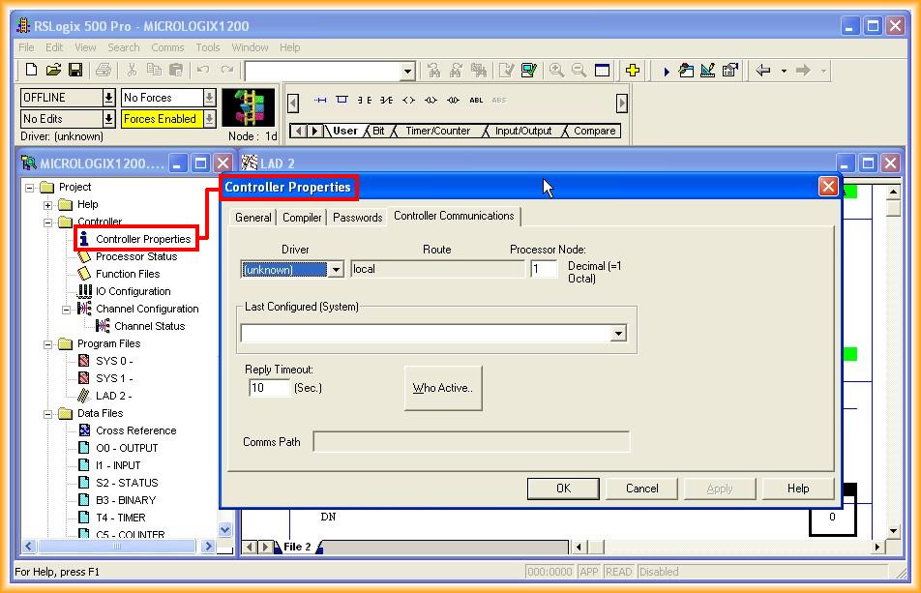Open the OFFLINE mode dropdown

click(x=108, y=98)
